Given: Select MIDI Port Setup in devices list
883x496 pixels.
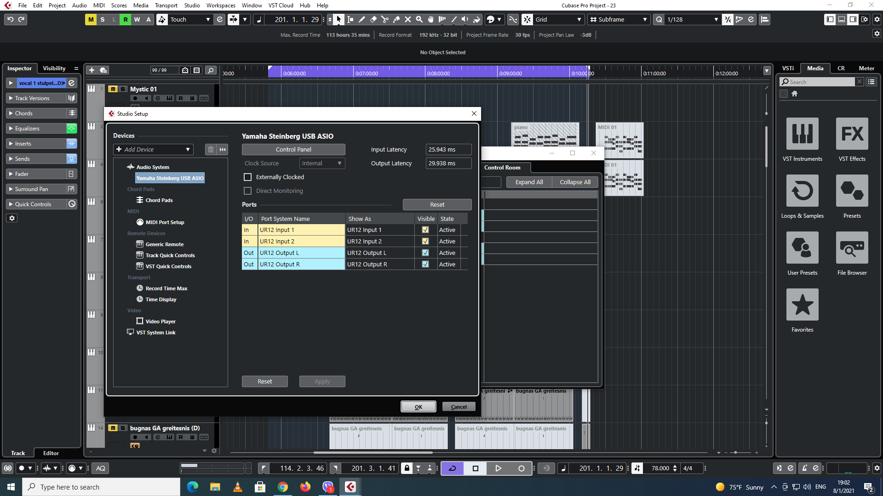Looking at the screenshot, I should (x=165, y=222).
